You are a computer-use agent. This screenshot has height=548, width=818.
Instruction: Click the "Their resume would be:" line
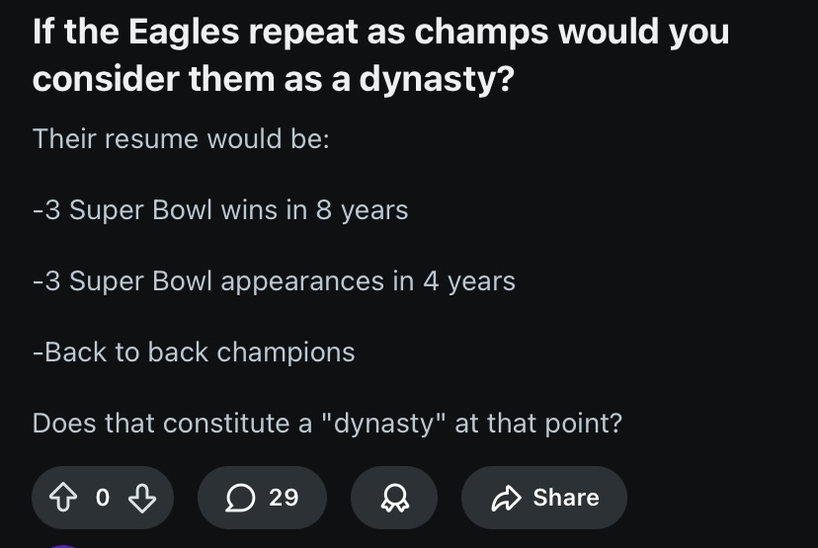180,138
